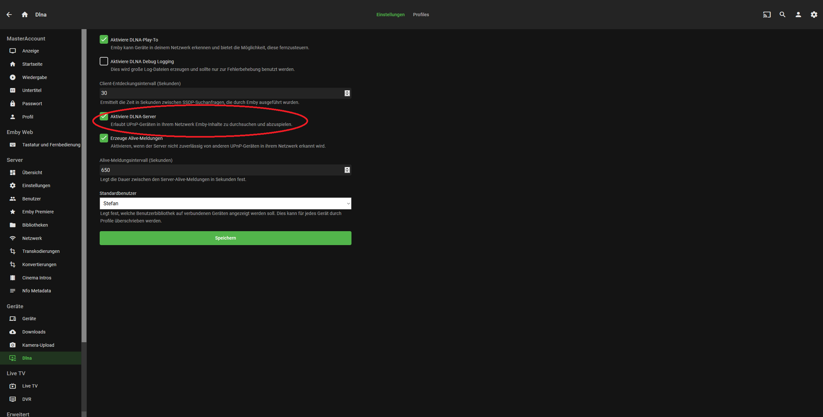Click the Tastatur keyboard icon
Viewport: 823px width, 417px height.
pos(13,145)
